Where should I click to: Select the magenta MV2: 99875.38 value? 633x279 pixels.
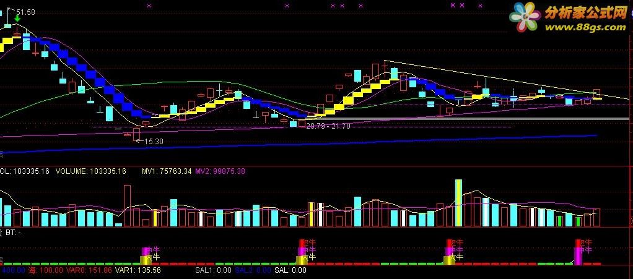pyautogui.click(x=220, y=171)
